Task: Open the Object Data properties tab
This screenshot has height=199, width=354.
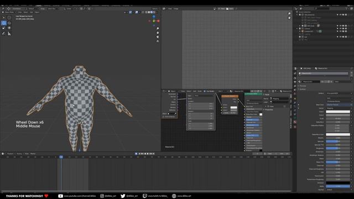Action: point(295,118)
